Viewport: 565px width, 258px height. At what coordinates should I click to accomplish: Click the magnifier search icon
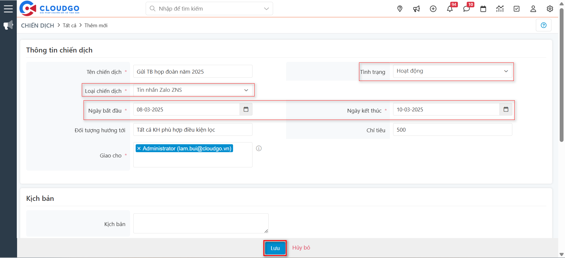tap(152, 9)
